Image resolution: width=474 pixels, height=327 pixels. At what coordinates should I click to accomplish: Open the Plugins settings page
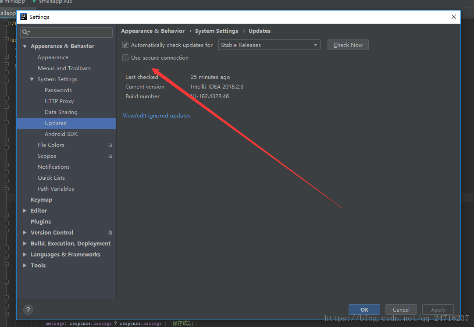point(40,221)
